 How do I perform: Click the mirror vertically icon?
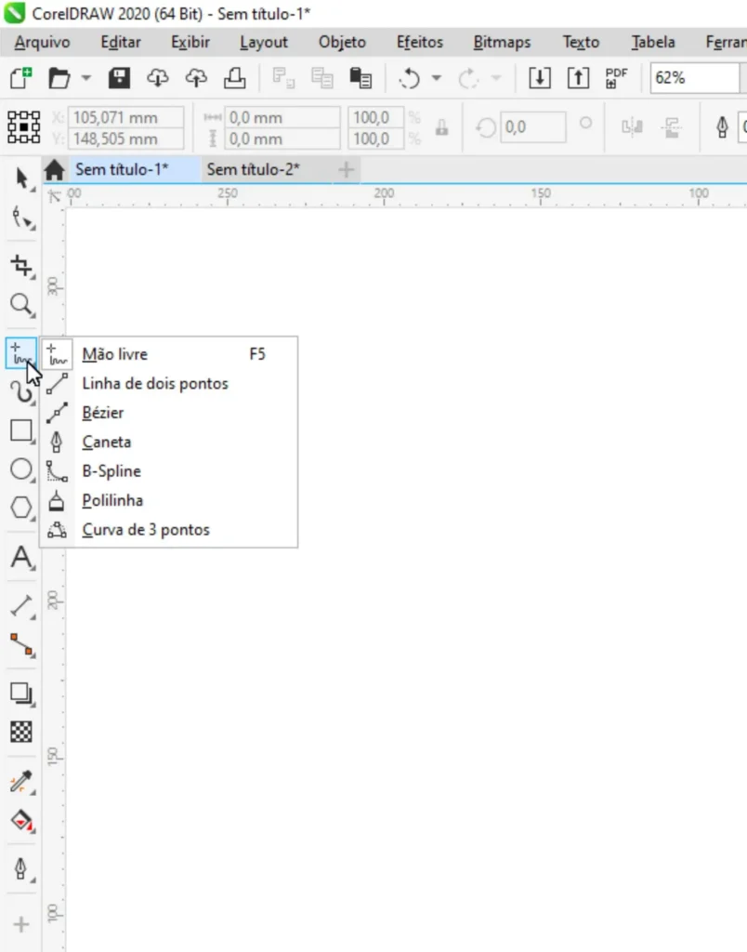coord(672,126)
